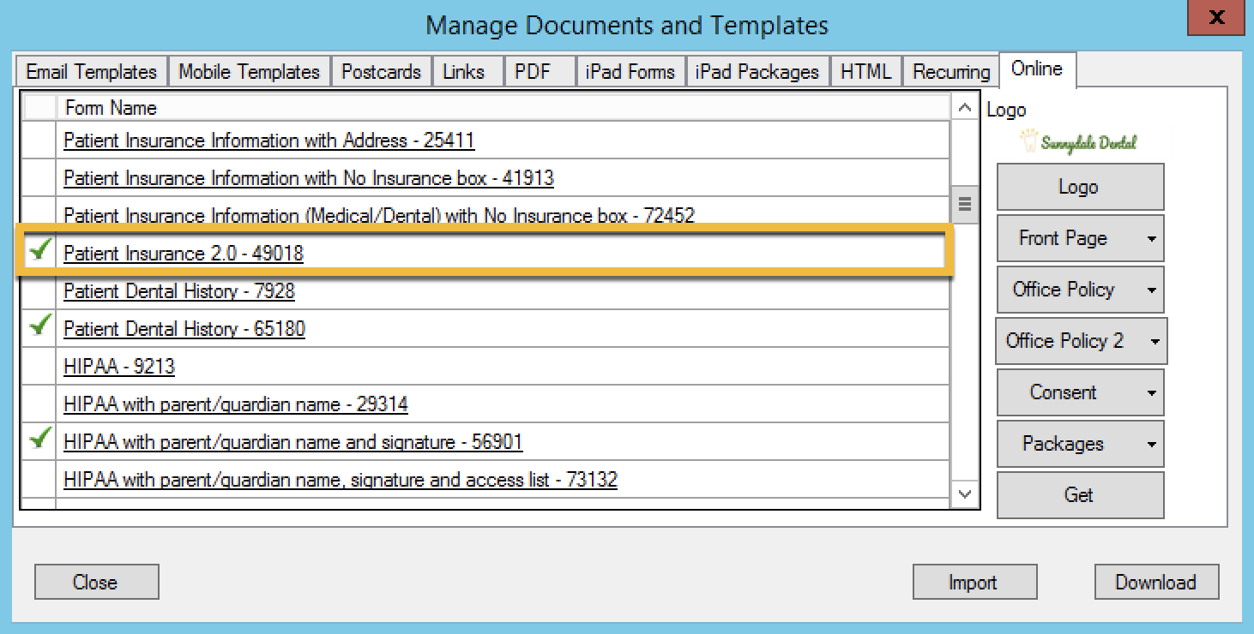Open HIPAA parent/guardian name and signature - 56901
This screenshot has height=634, width=1254.
pyautogui.click(x=293, y=442)
